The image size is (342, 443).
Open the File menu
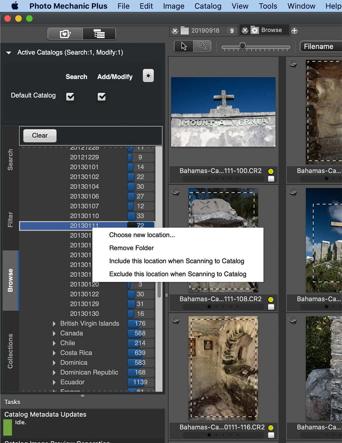pyautogui.click(x=123, y=6)
